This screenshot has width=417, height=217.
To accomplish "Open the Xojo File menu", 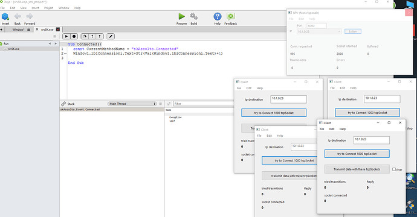I will tap(2, 8).
